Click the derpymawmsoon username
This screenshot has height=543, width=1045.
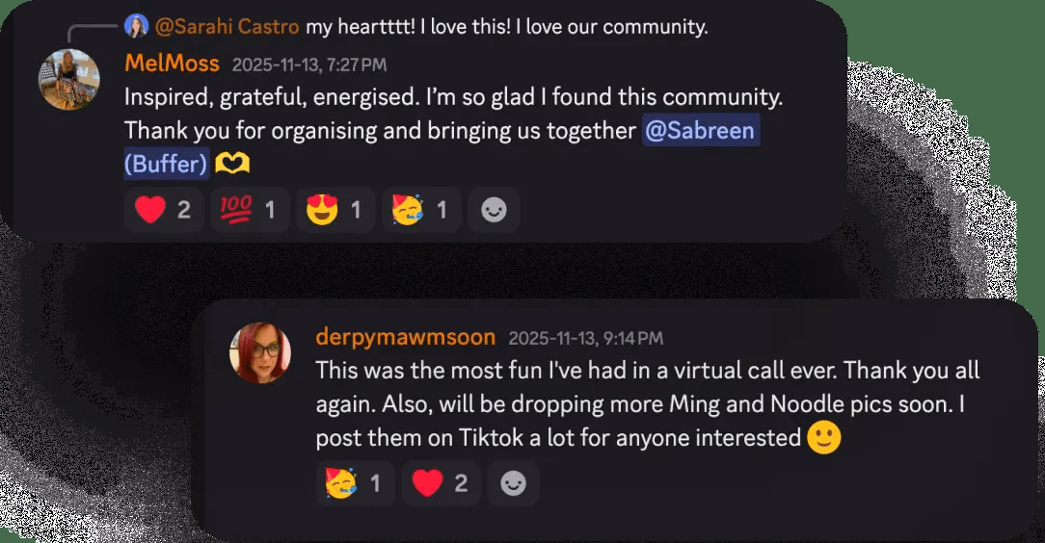405,337
